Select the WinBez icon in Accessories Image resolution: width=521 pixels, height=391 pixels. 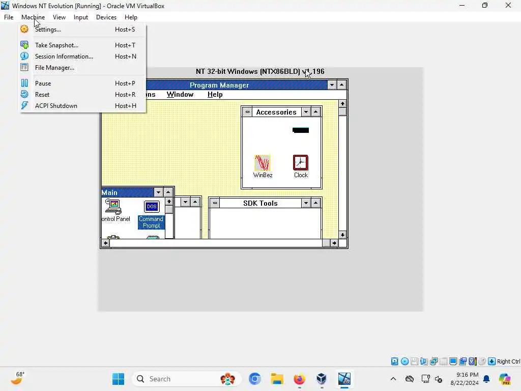(263, 166)
